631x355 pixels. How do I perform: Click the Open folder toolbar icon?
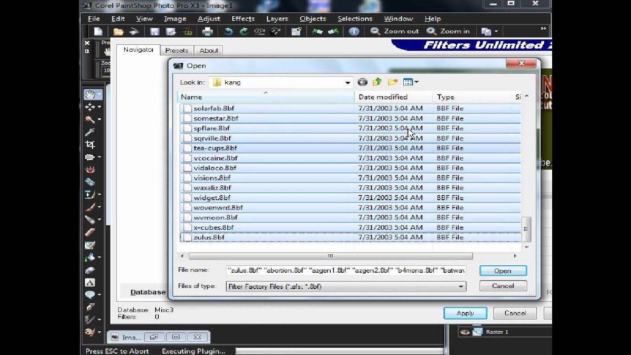point(118,31)
